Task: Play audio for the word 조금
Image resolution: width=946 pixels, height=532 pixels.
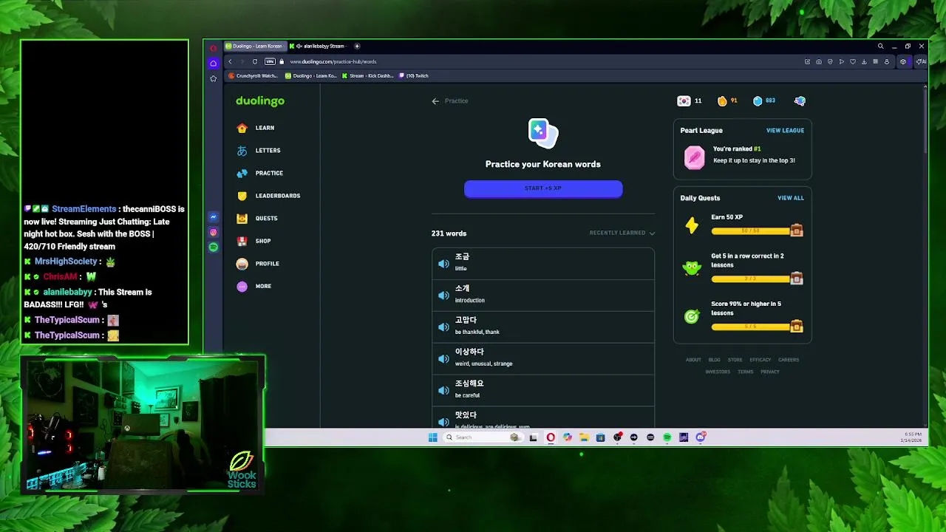Action: tap(443, 263)
